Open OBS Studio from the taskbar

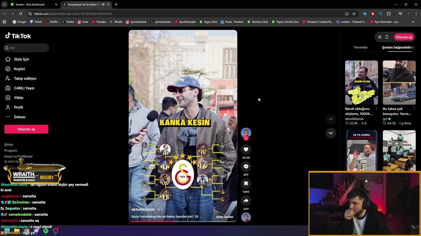pos(55,231)
